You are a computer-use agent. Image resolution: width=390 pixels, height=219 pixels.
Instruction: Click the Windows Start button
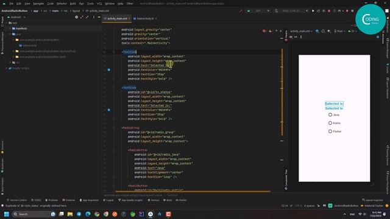(x=7, y=214)
